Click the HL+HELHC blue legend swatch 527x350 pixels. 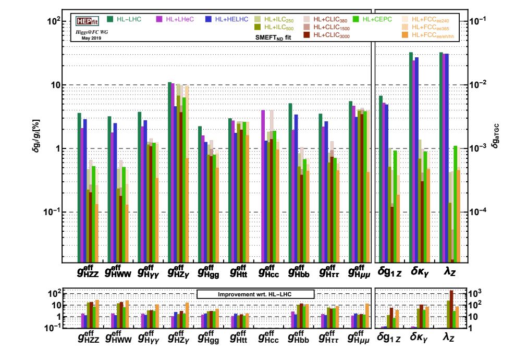(x=209, y=19)
